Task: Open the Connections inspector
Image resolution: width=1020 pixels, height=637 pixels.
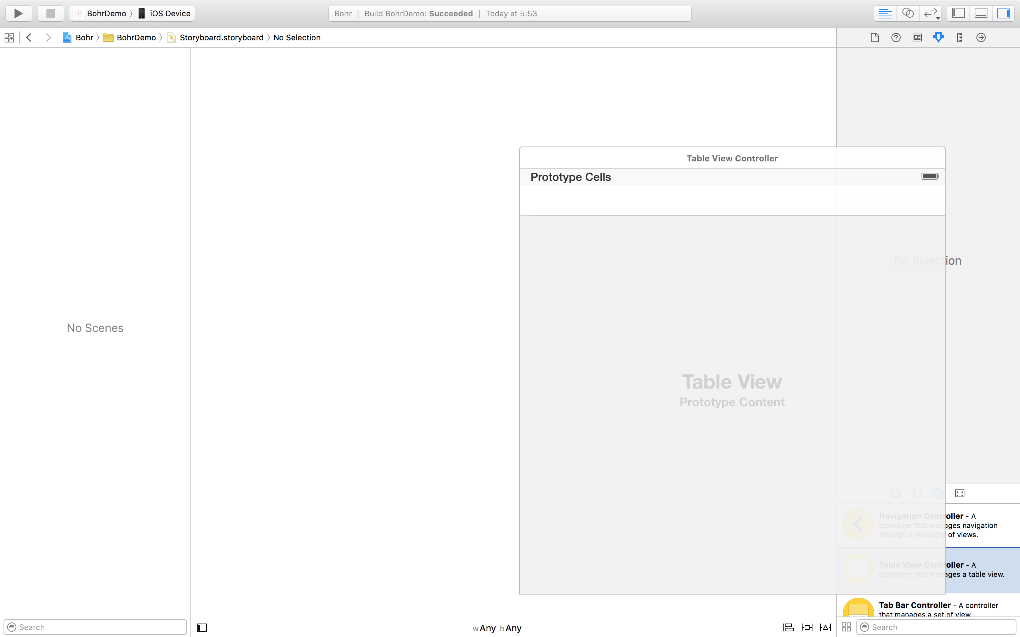Action: [x=981, y=38]
